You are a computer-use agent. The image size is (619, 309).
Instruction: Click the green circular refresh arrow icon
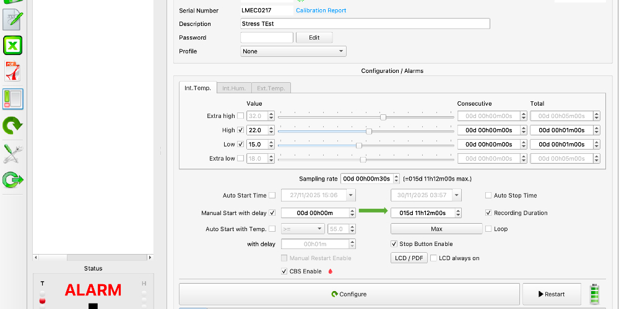coord(12,125)
